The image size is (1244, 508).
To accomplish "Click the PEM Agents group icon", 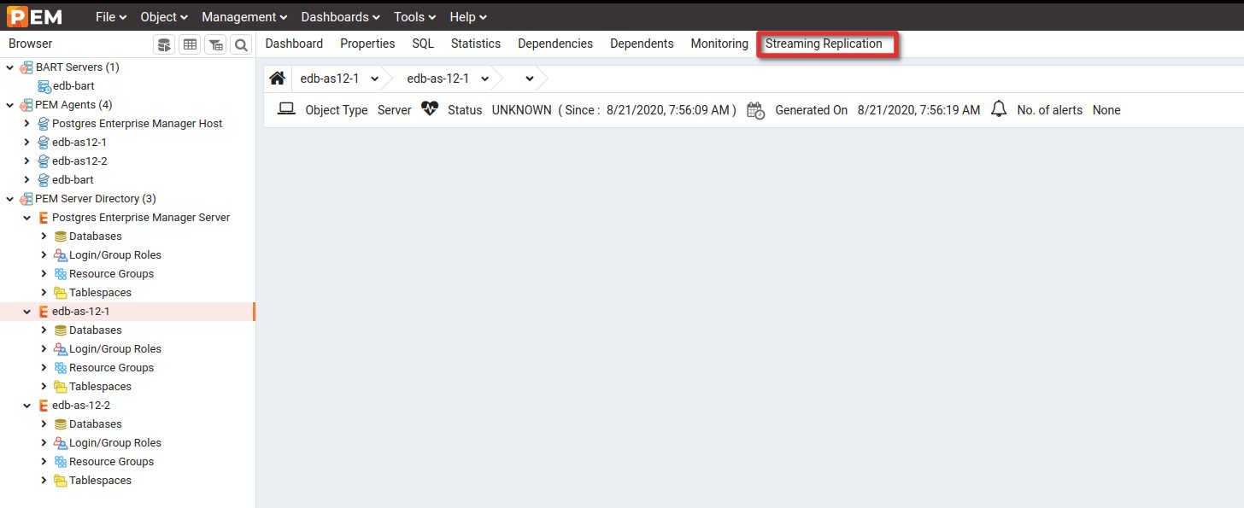I will pos(26,105).
